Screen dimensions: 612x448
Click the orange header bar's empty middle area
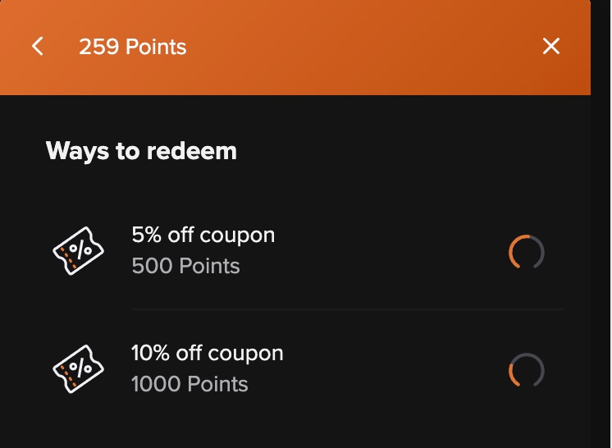click(x=361, y=47)
